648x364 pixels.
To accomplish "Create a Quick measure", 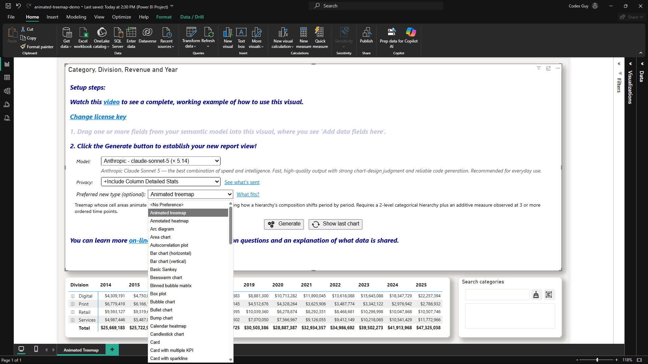I will (320, 38).
